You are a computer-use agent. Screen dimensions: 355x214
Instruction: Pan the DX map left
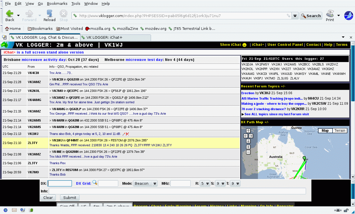246,136
